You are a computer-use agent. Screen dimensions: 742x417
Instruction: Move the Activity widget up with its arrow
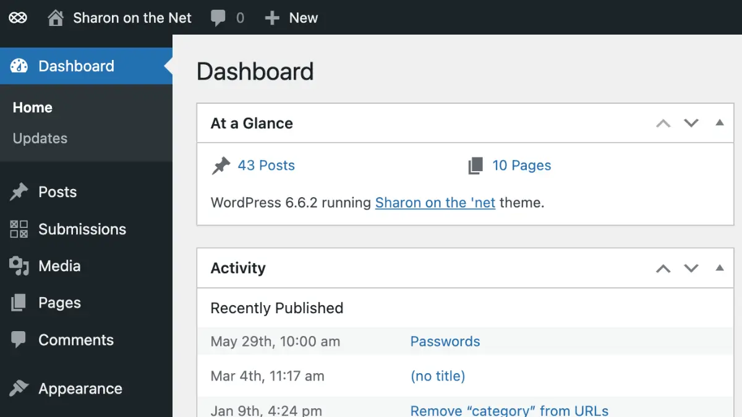click(x=663, y=268)
